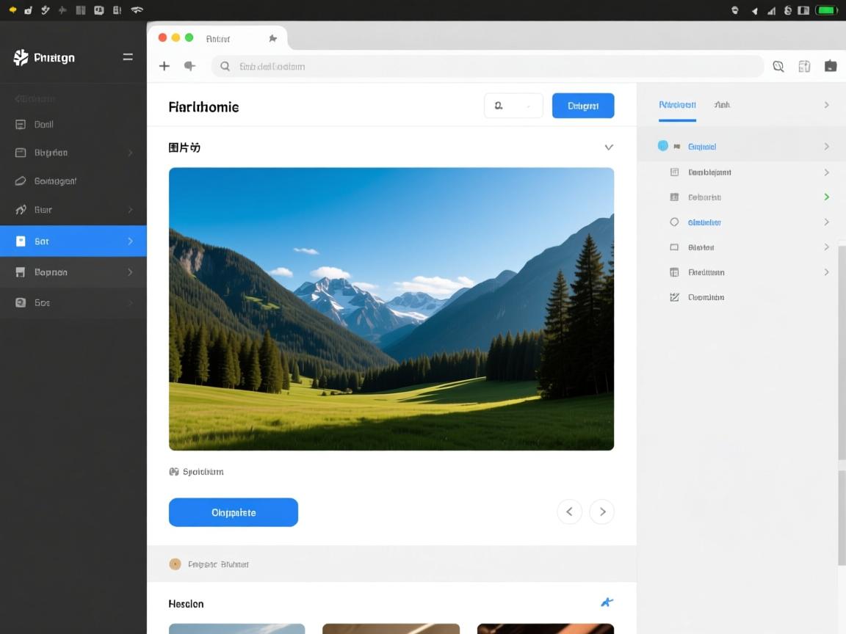Click the next arrow button below the image
The image size is (846, 634).
tap(602, 511)
